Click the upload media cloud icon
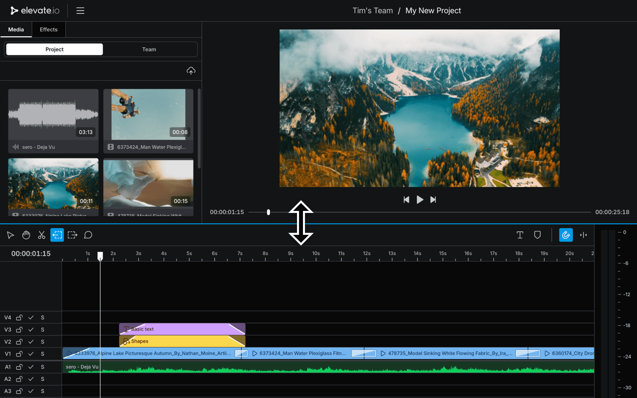Screen dimensions: 637x398 (191, 71)
